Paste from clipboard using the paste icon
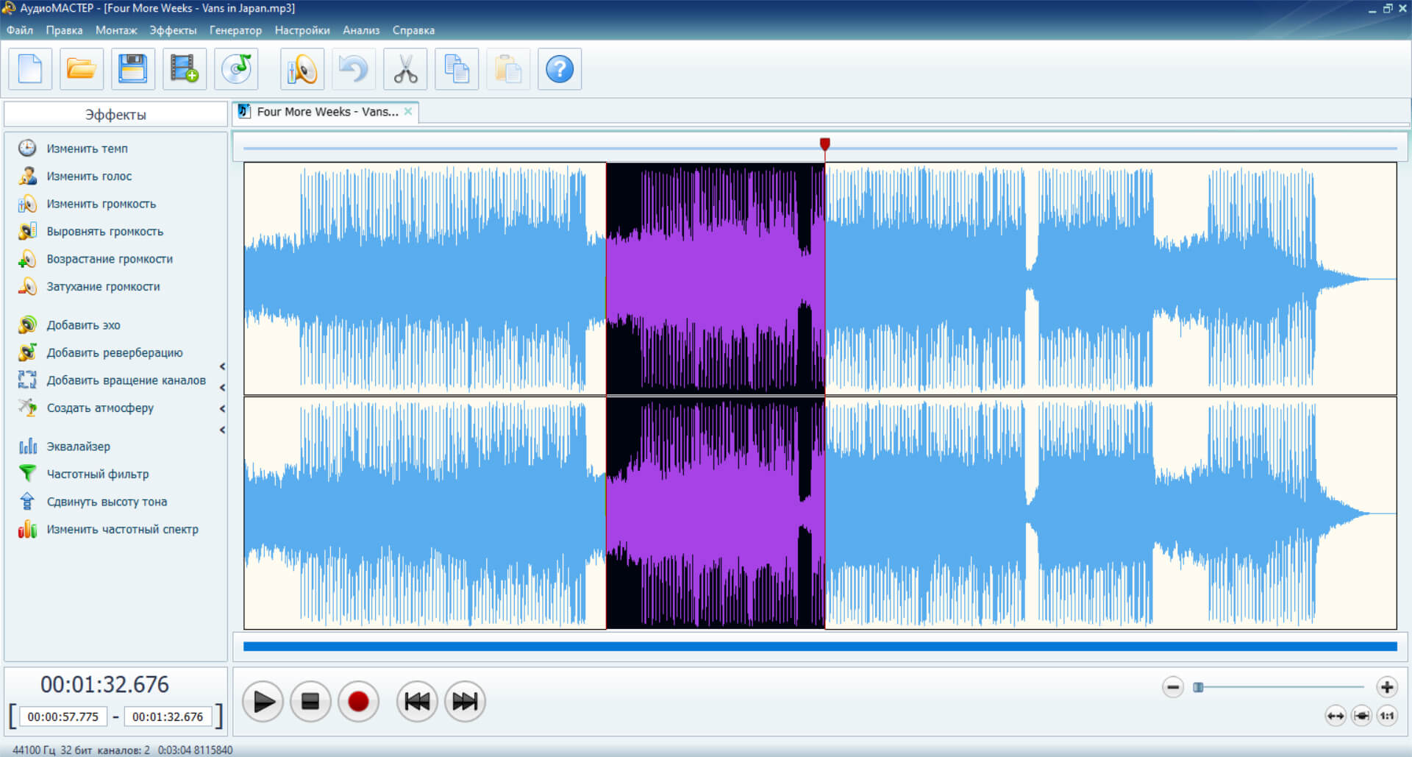 point(508,69)
